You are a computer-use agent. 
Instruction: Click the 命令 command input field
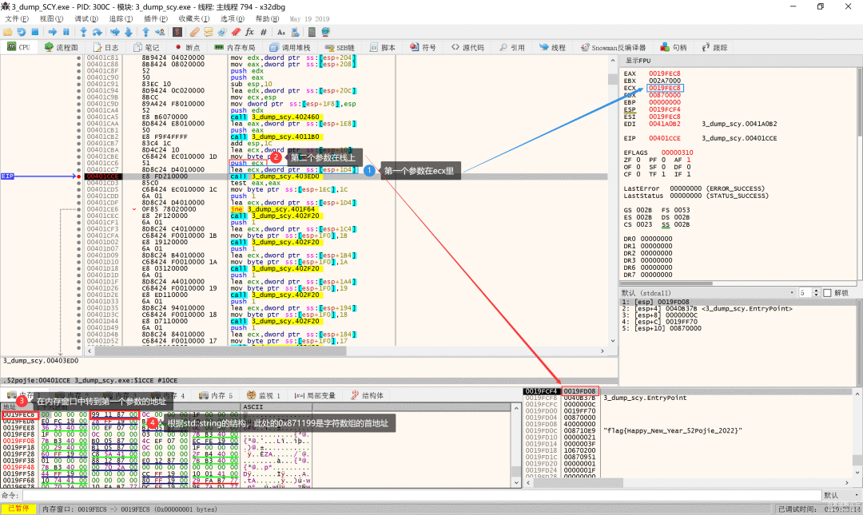click(x=416, y=495)
